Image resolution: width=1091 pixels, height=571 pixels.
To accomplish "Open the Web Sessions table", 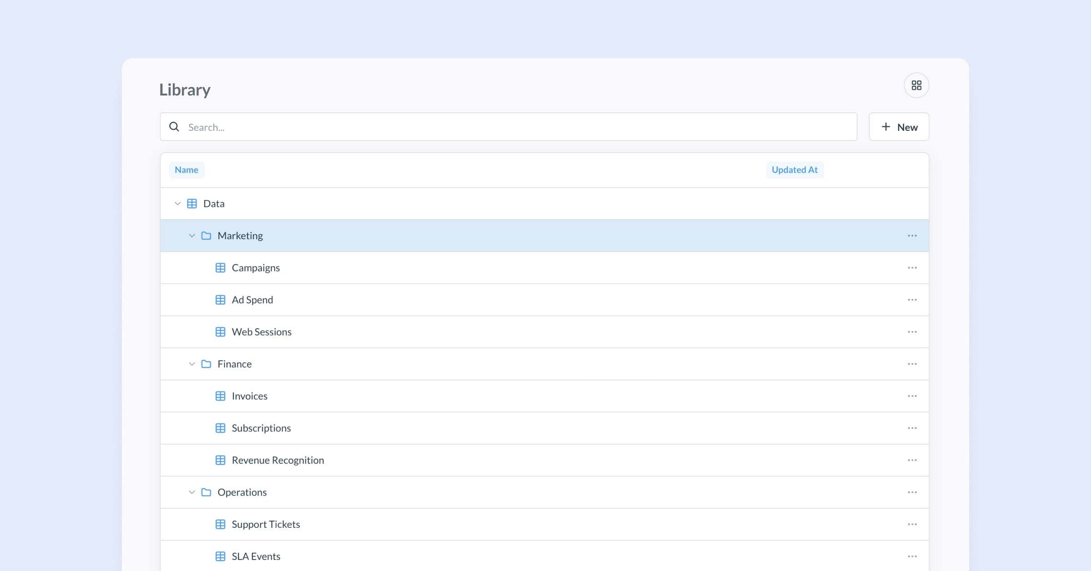I will 261,332.
